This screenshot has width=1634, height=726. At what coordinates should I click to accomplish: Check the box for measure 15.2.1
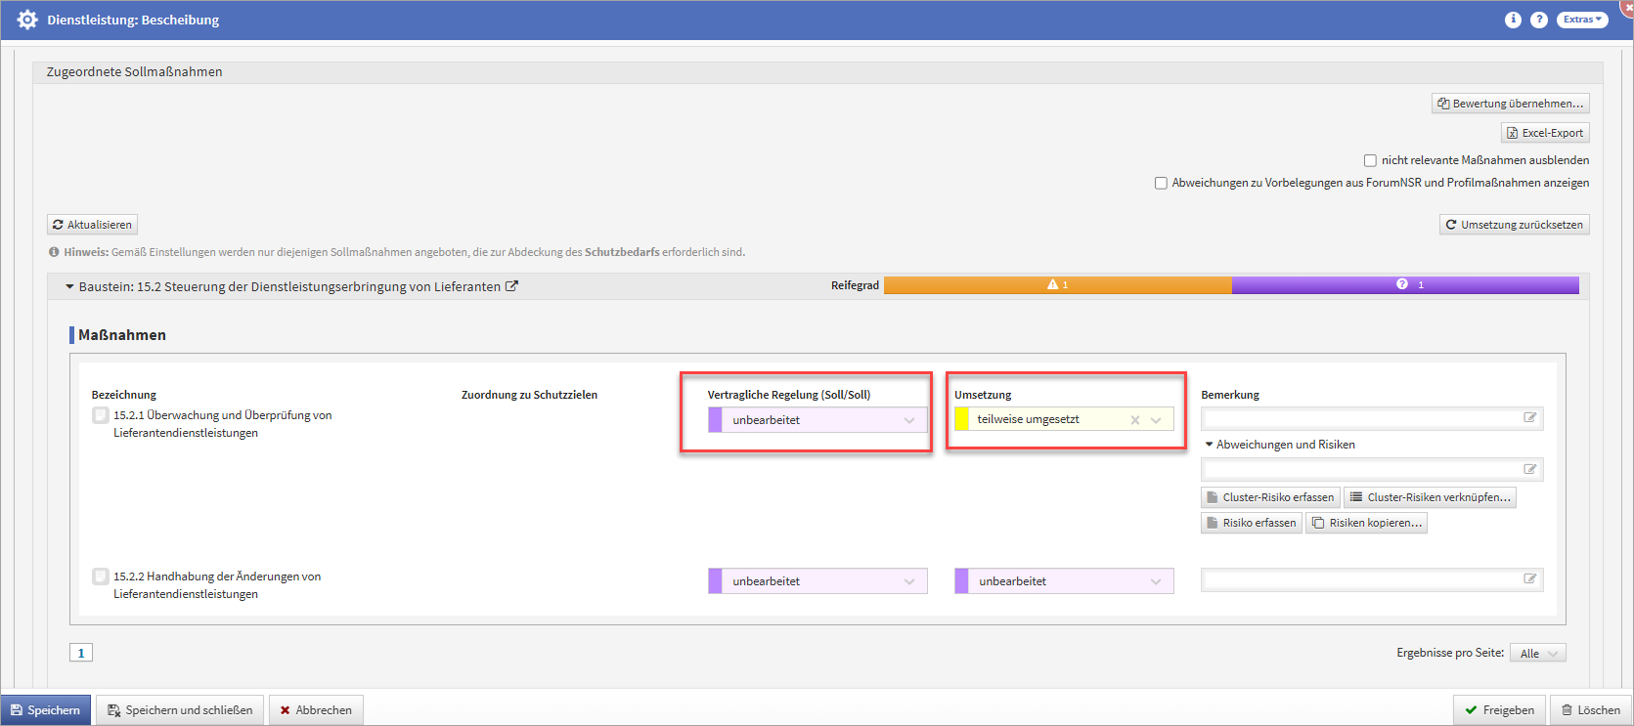[100, 415]
